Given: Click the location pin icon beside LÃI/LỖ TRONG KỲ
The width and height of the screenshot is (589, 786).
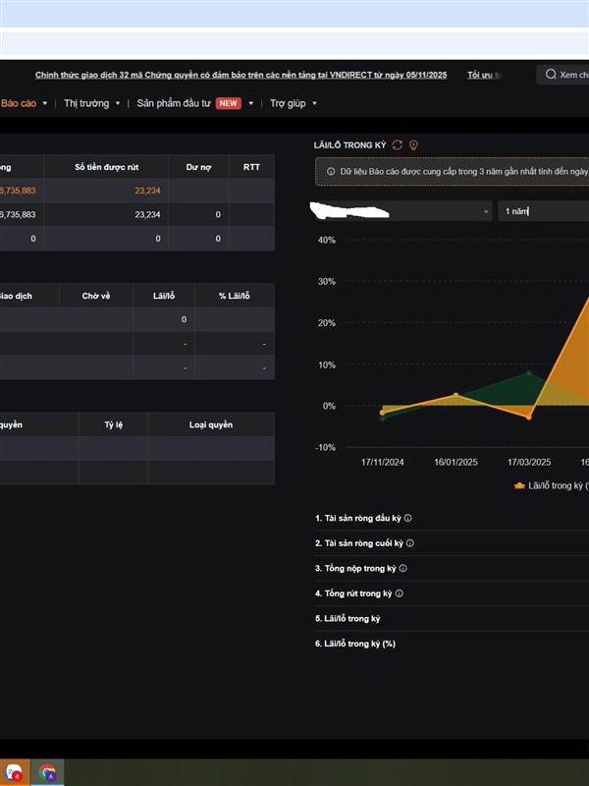Looking at the screenshot, I should point(413,145).
